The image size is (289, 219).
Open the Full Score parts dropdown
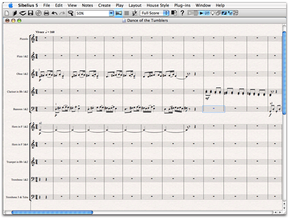[154, 13]
